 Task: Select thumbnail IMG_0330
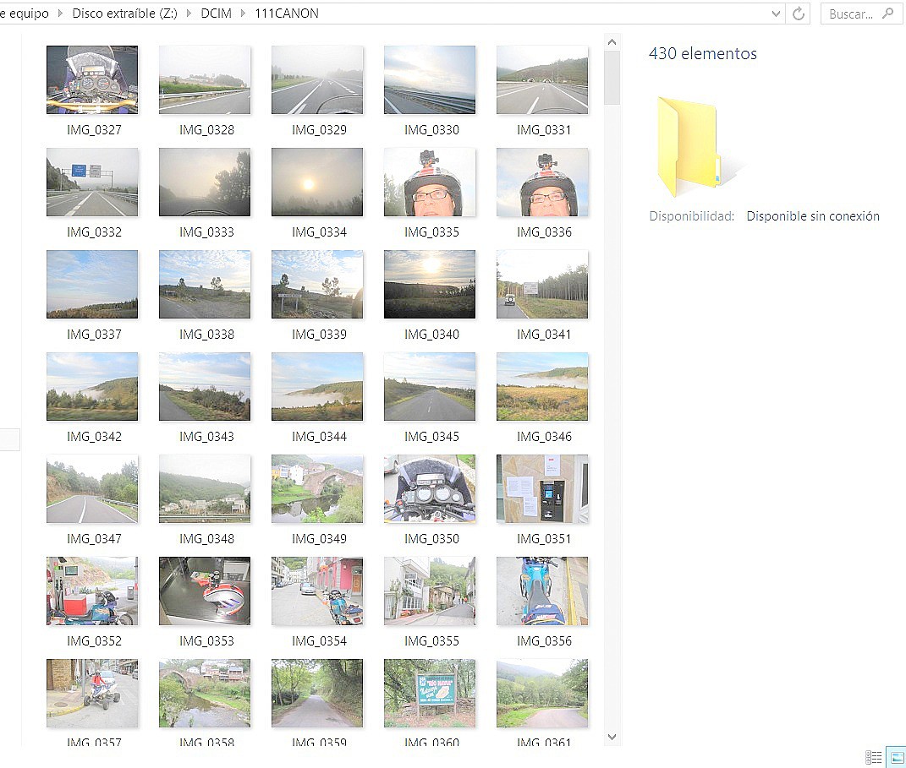click(430, 79)
